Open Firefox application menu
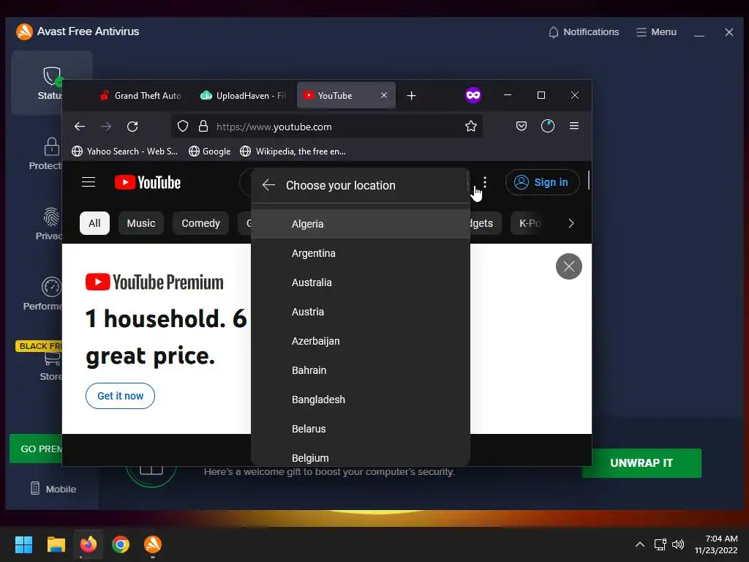The image size is (749, 562). pyautogui.click(x=574, y=126)
